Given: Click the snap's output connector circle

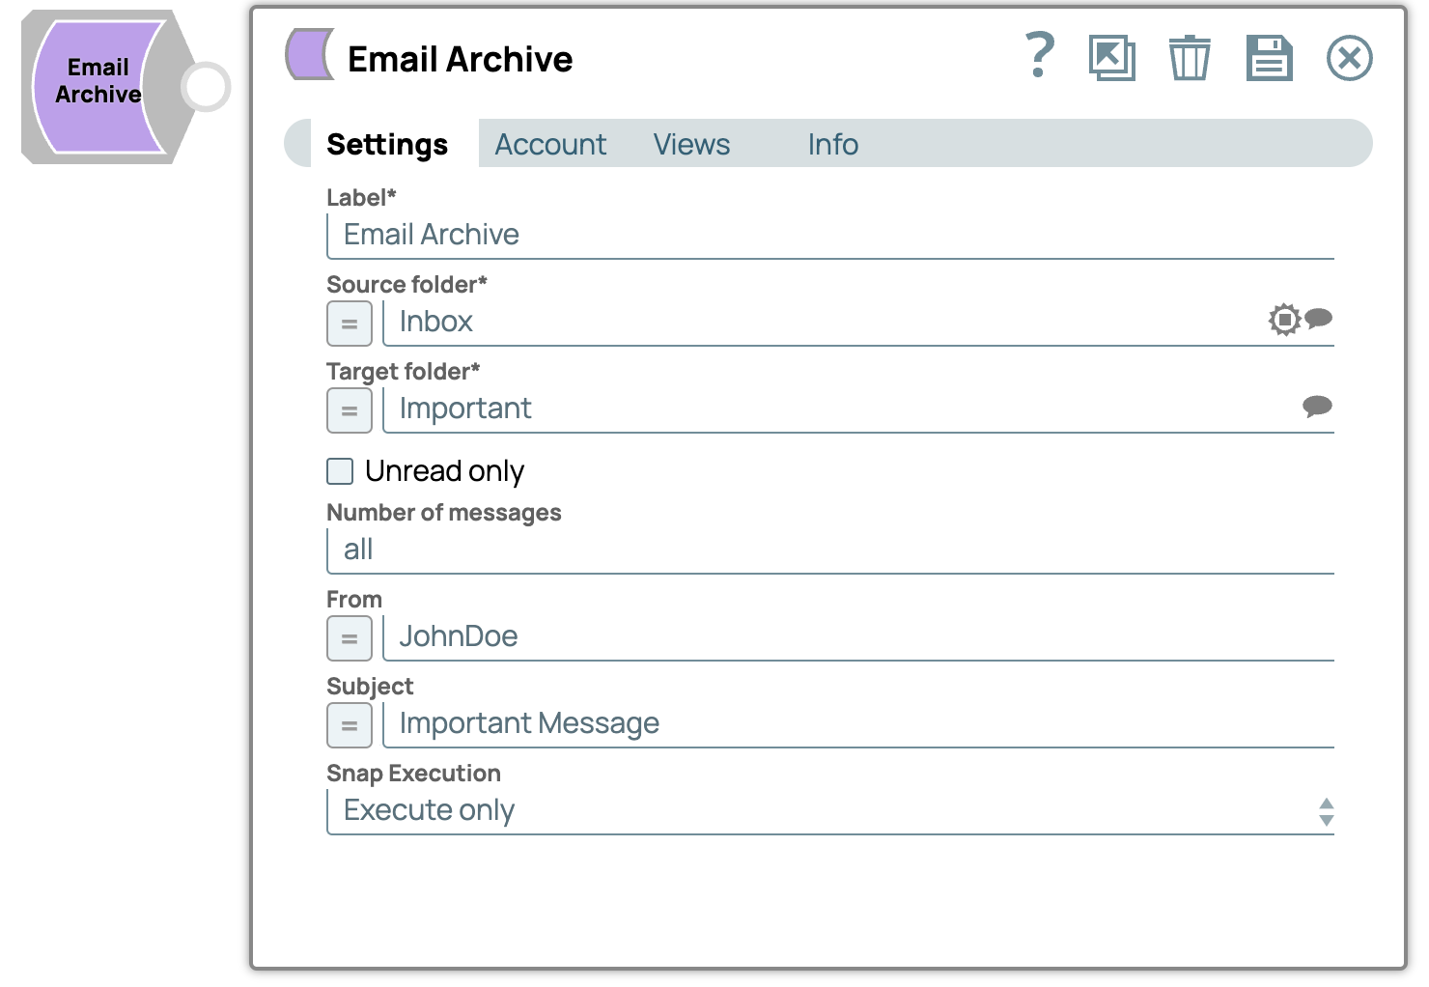Looking at the screenshot, I should [x=206, y=87].
